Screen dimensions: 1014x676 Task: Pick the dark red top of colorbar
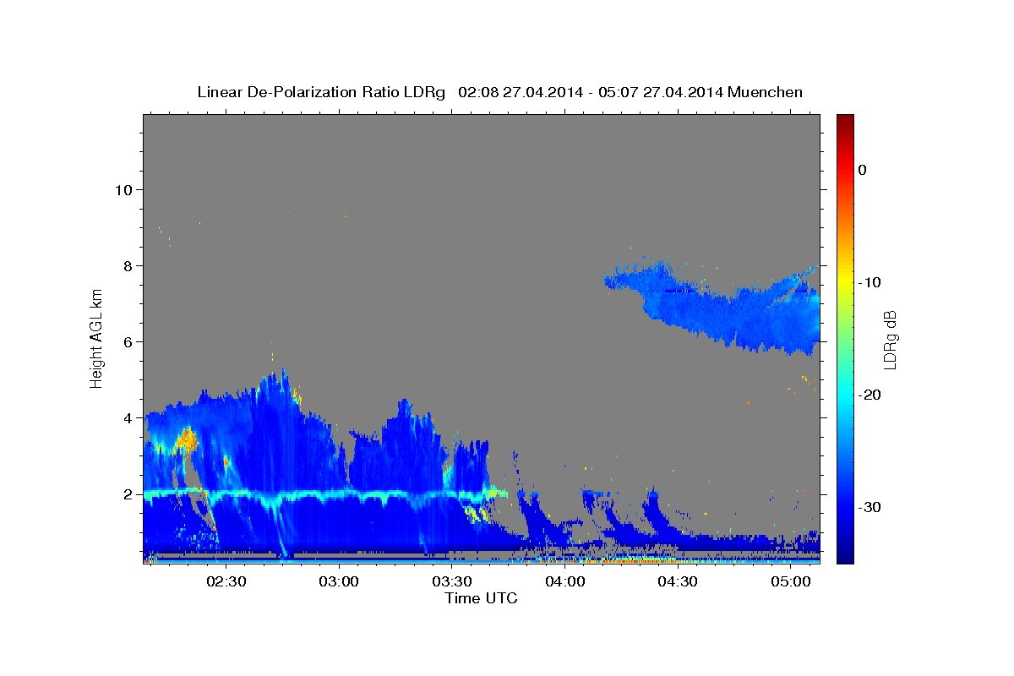pyautogui.click(x=845, y=120)
